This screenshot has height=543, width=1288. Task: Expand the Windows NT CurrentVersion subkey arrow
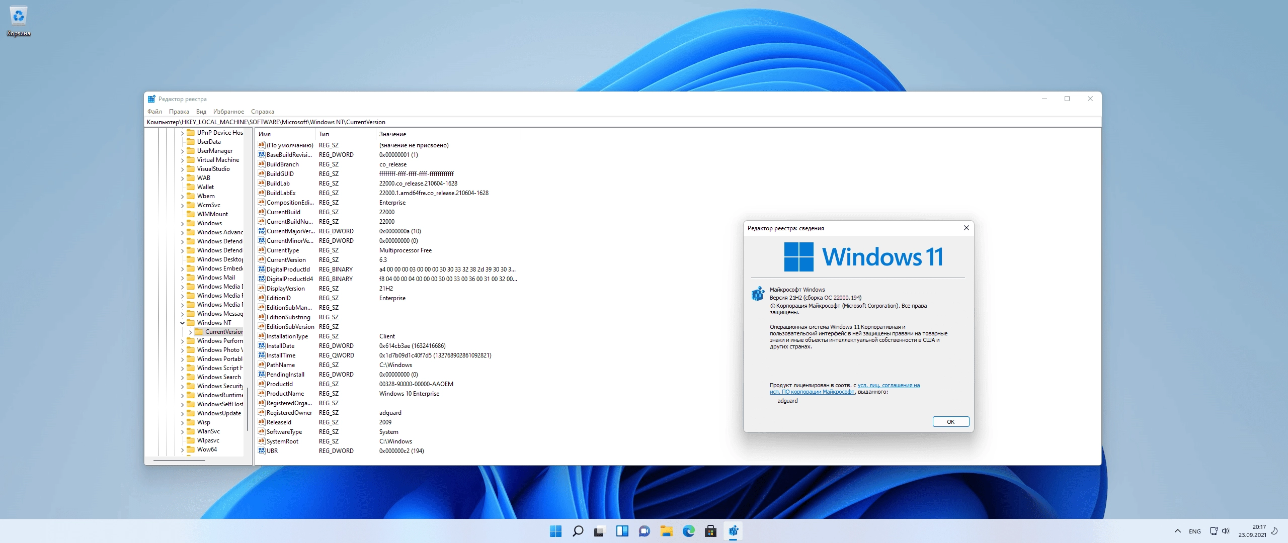(x=190, y=332)
